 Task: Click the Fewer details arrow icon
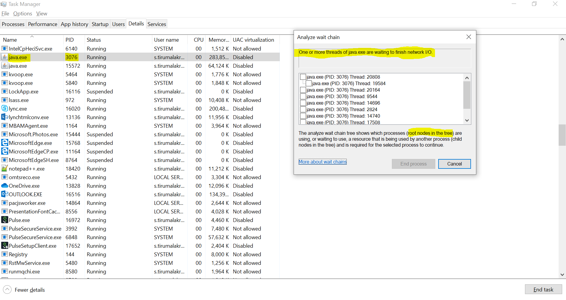(7, 290)
